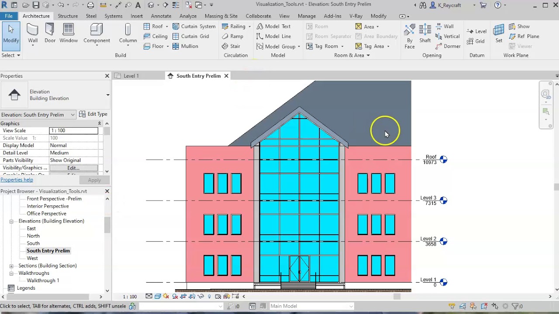Open the Structure ribbon tab

pyautogui.click(x=68, y=16)
